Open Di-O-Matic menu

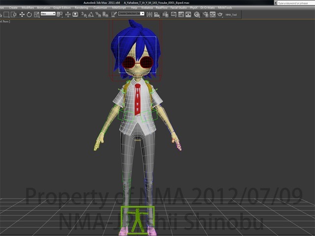(208, 8)
